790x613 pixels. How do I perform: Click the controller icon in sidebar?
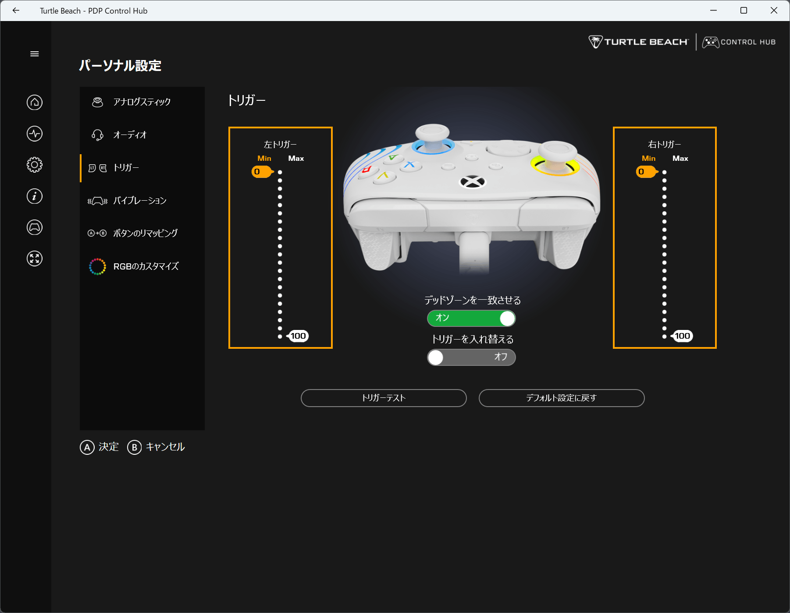(35, 227)
